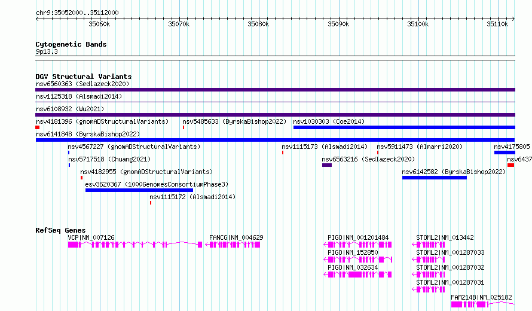Viewport: 532px width, 311px height.
Task: Click the nsv6142582 (ByrskaBishop2022) label
Action: point(454,172)
